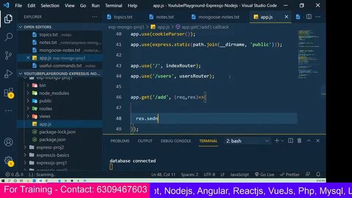Split the terminal panel

click(x=290, y=141)
